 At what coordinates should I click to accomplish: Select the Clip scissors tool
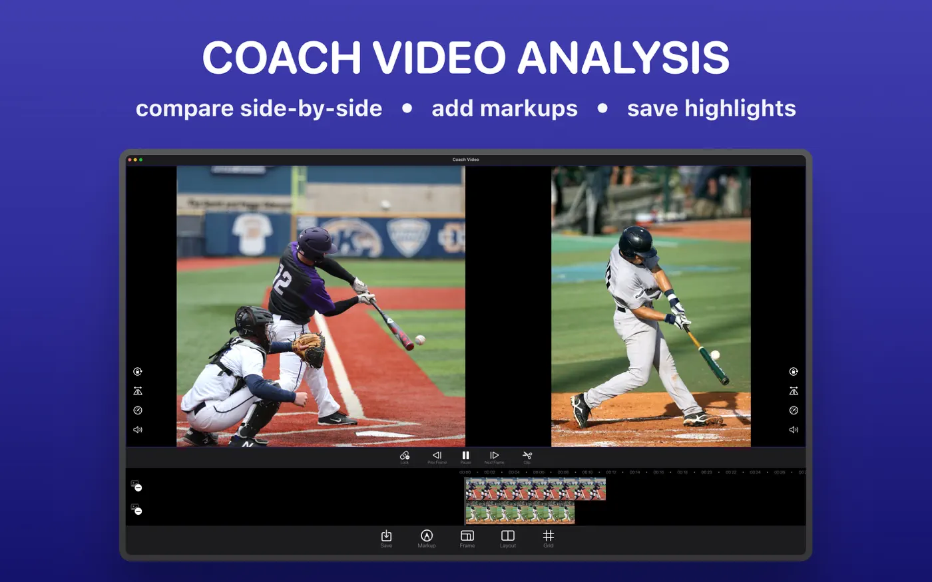[x=527, y=457]
